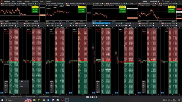Click FLAT header in first BROCCOLI order book
The image size is (182, 102).
(x=11, y=28)
